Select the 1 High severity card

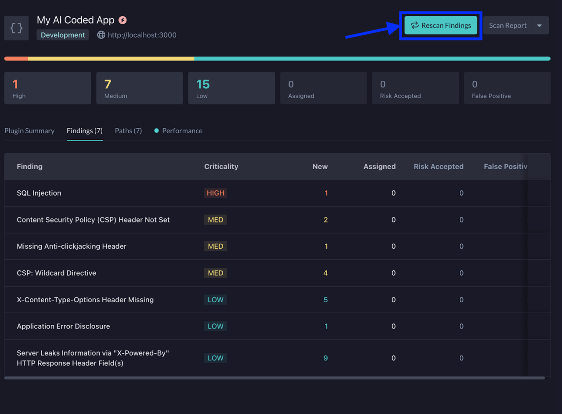click(x=47, y=88)
